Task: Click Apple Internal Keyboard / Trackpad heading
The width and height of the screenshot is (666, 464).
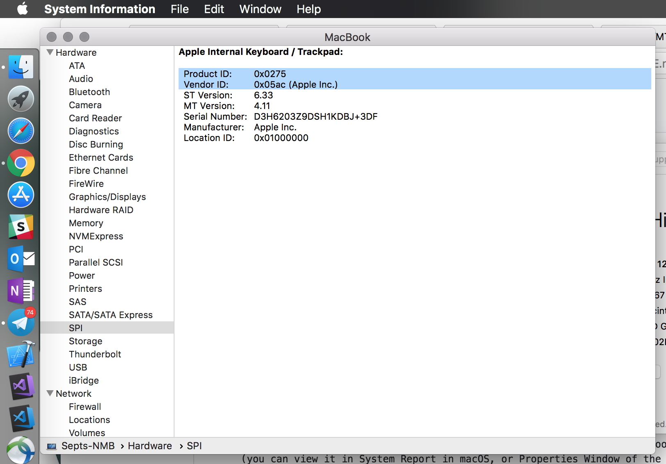Action: [x=261, y=52]
